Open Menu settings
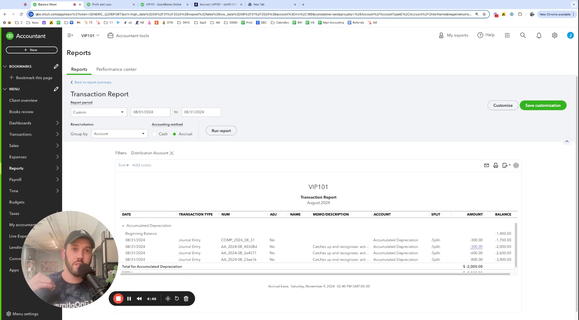Screen dimensions: 579x320 tap(22, 314)
